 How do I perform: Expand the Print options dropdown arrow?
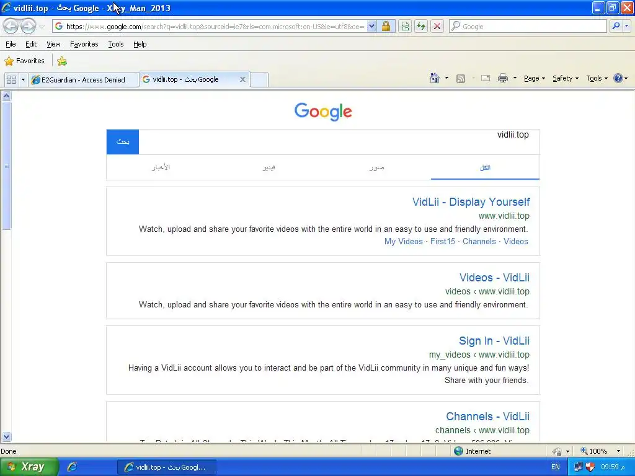pos(515,78)
